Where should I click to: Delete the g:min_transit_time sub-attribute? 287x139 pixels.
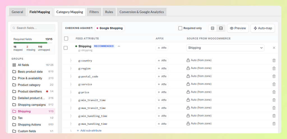click(x=274, y=100)
